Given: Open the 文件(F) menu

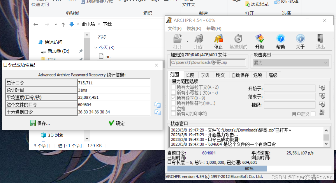Looking at the screenshot, I should (x=175, y=28).
